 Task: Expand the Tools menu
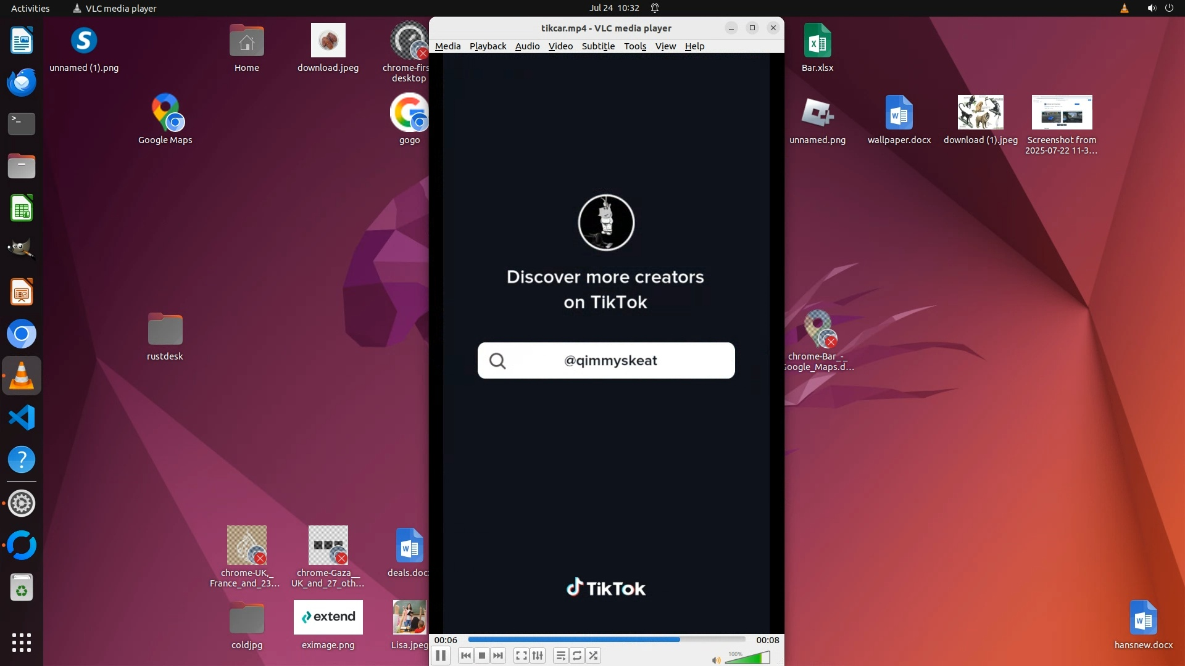point(634,46)
